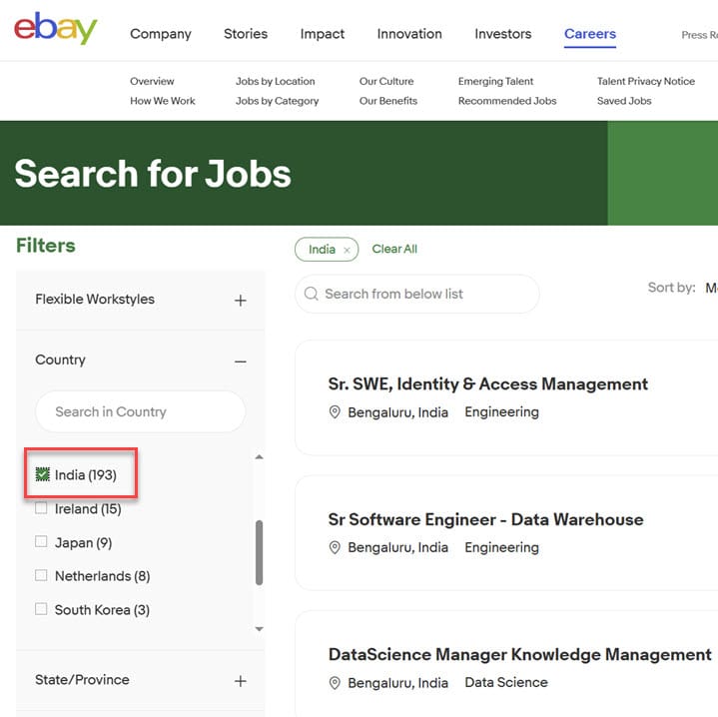Go to Jobs by Location submenu

pyautogui.click(x=275, y=81)
